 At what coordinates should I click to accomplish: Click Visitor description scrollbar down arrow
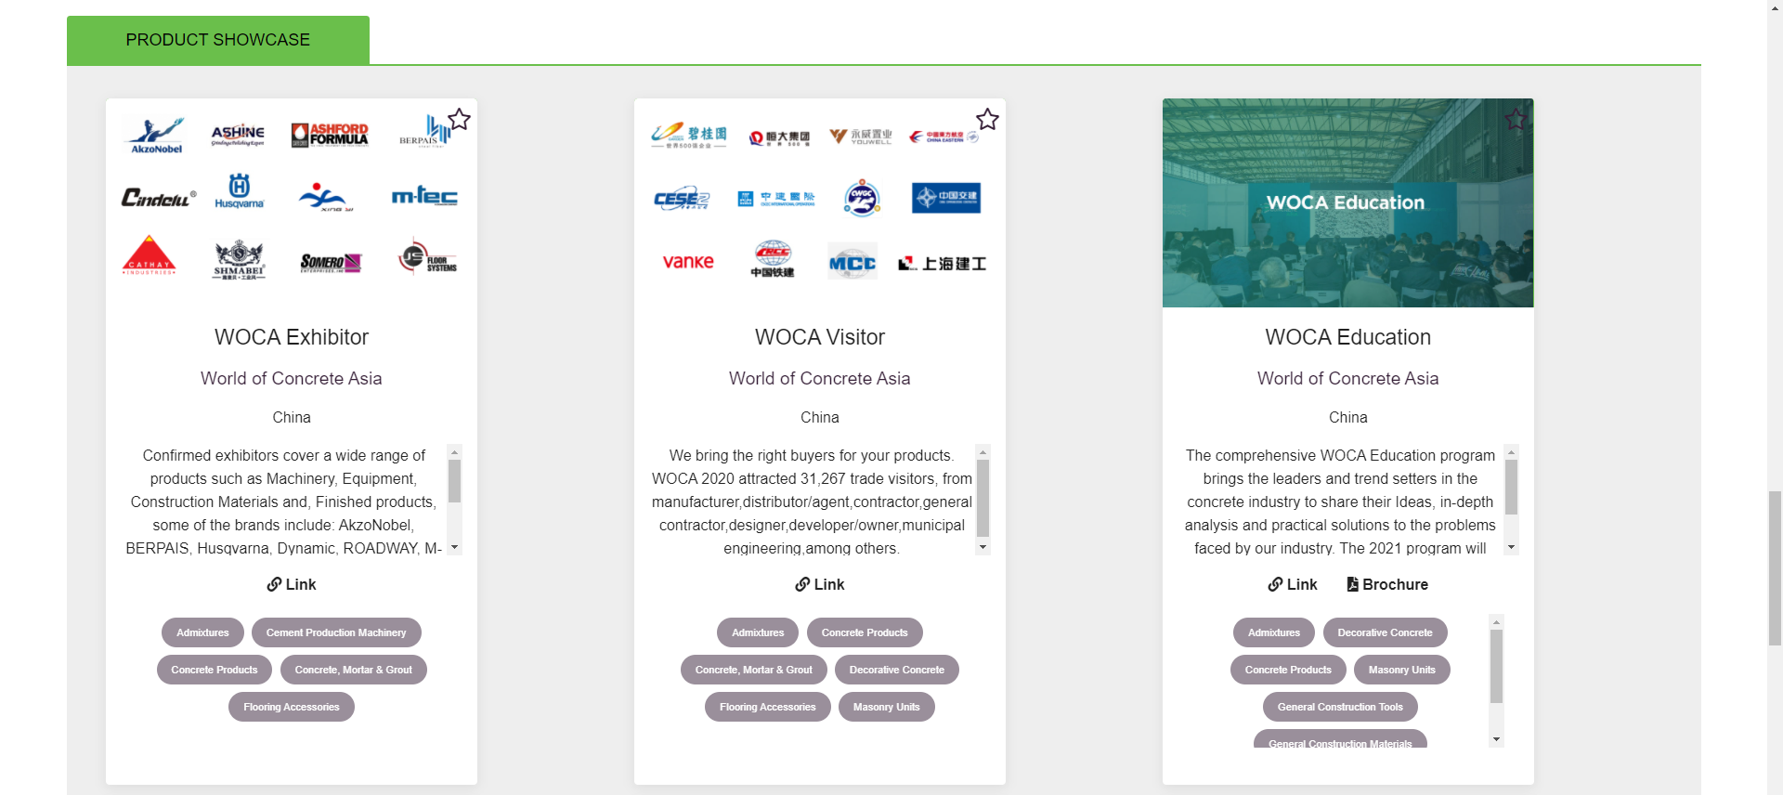tap(983, 547)
